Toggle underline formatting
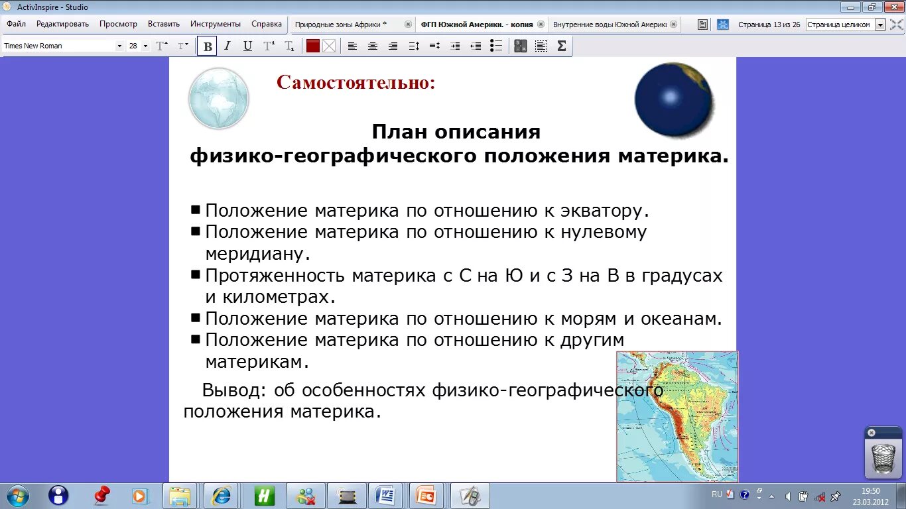This screenshot has width=906, height=509. pyautogui.click(x=247, y=46)
